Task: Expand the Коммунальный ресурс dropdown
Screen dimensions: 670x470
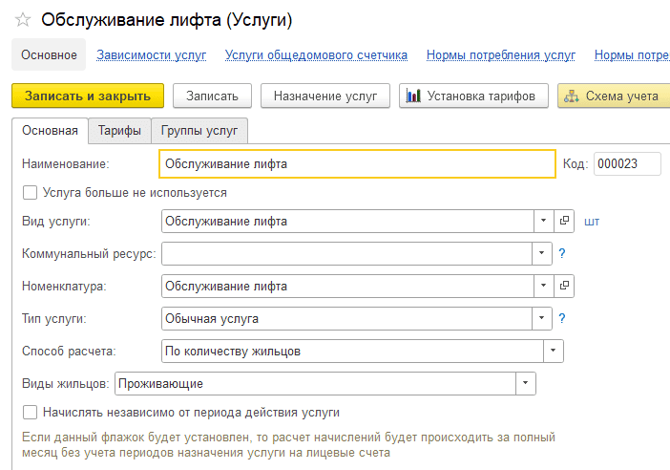Action: (x=543, y=254)
